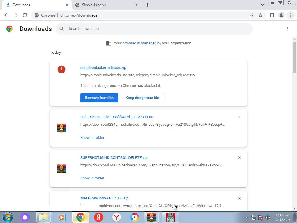The height and width of the screenshot is (223, 297).
Task: Remove the MesaForWindows zip entry
Action: tap(239, 198)
